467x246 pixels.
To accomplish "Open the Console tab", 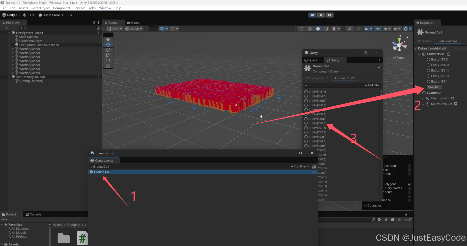I will click(34, 214).
